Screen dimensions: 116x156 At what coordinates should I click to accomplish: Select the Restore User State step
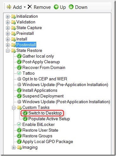pos(40,130)
